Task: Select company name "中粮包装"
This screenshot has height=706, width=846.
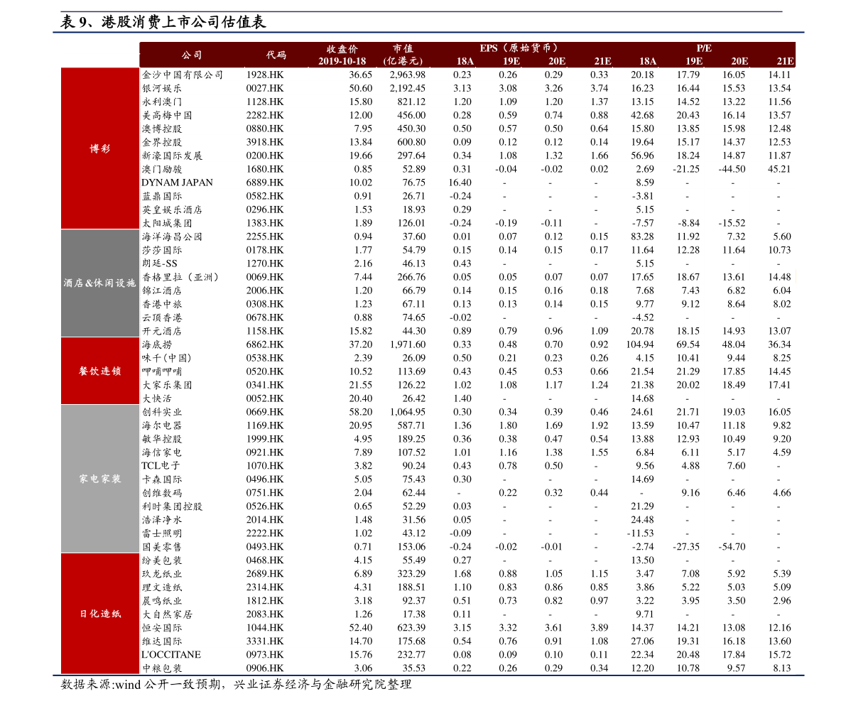Action: tap(162, 668)
